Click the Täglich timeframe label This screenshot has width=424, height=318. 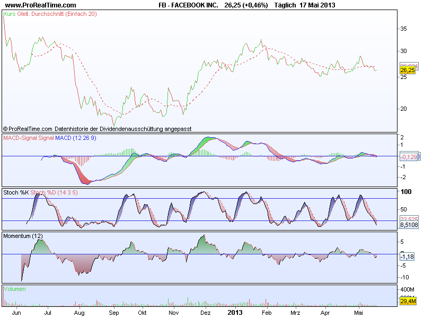click(x=285, y=5)
